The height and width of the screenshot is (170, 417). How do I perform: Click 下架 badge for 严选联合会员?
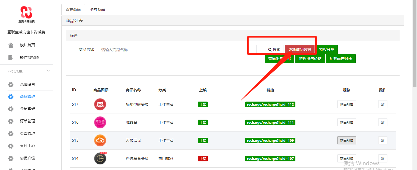(x=203, y=159)
